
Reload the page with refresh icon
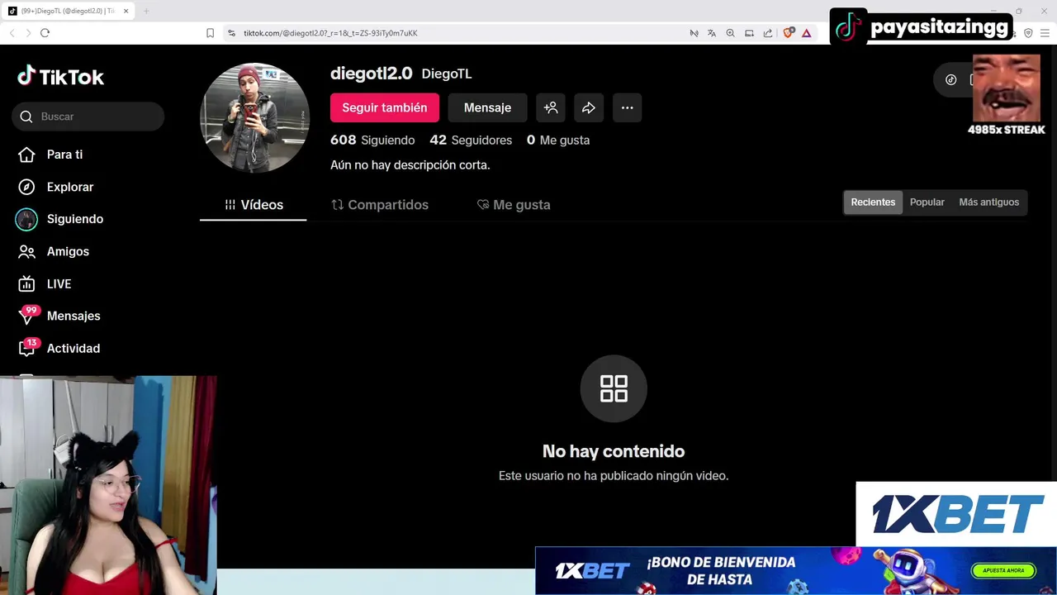(x=45, y=33)
